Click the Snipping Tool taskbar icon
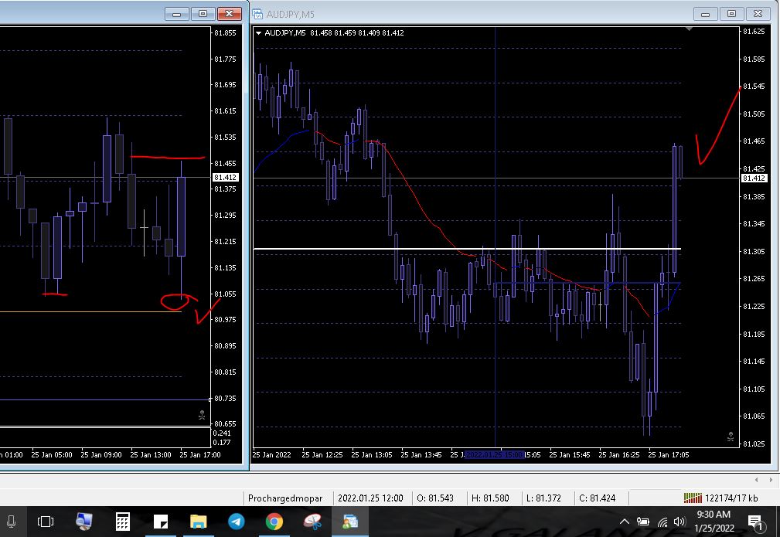Viewport: 780px width, 537px height. pos(312,521)
